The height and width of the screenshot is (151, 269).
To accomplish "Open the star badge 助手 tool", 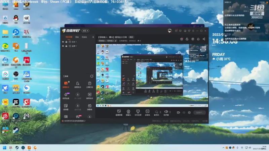I will (89, 96).
